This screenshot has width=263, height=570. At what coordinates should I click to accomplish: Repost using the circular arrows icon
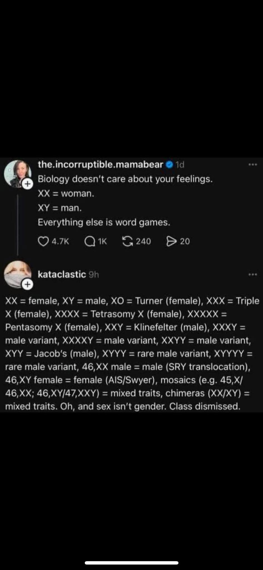[x=127, y=241]
